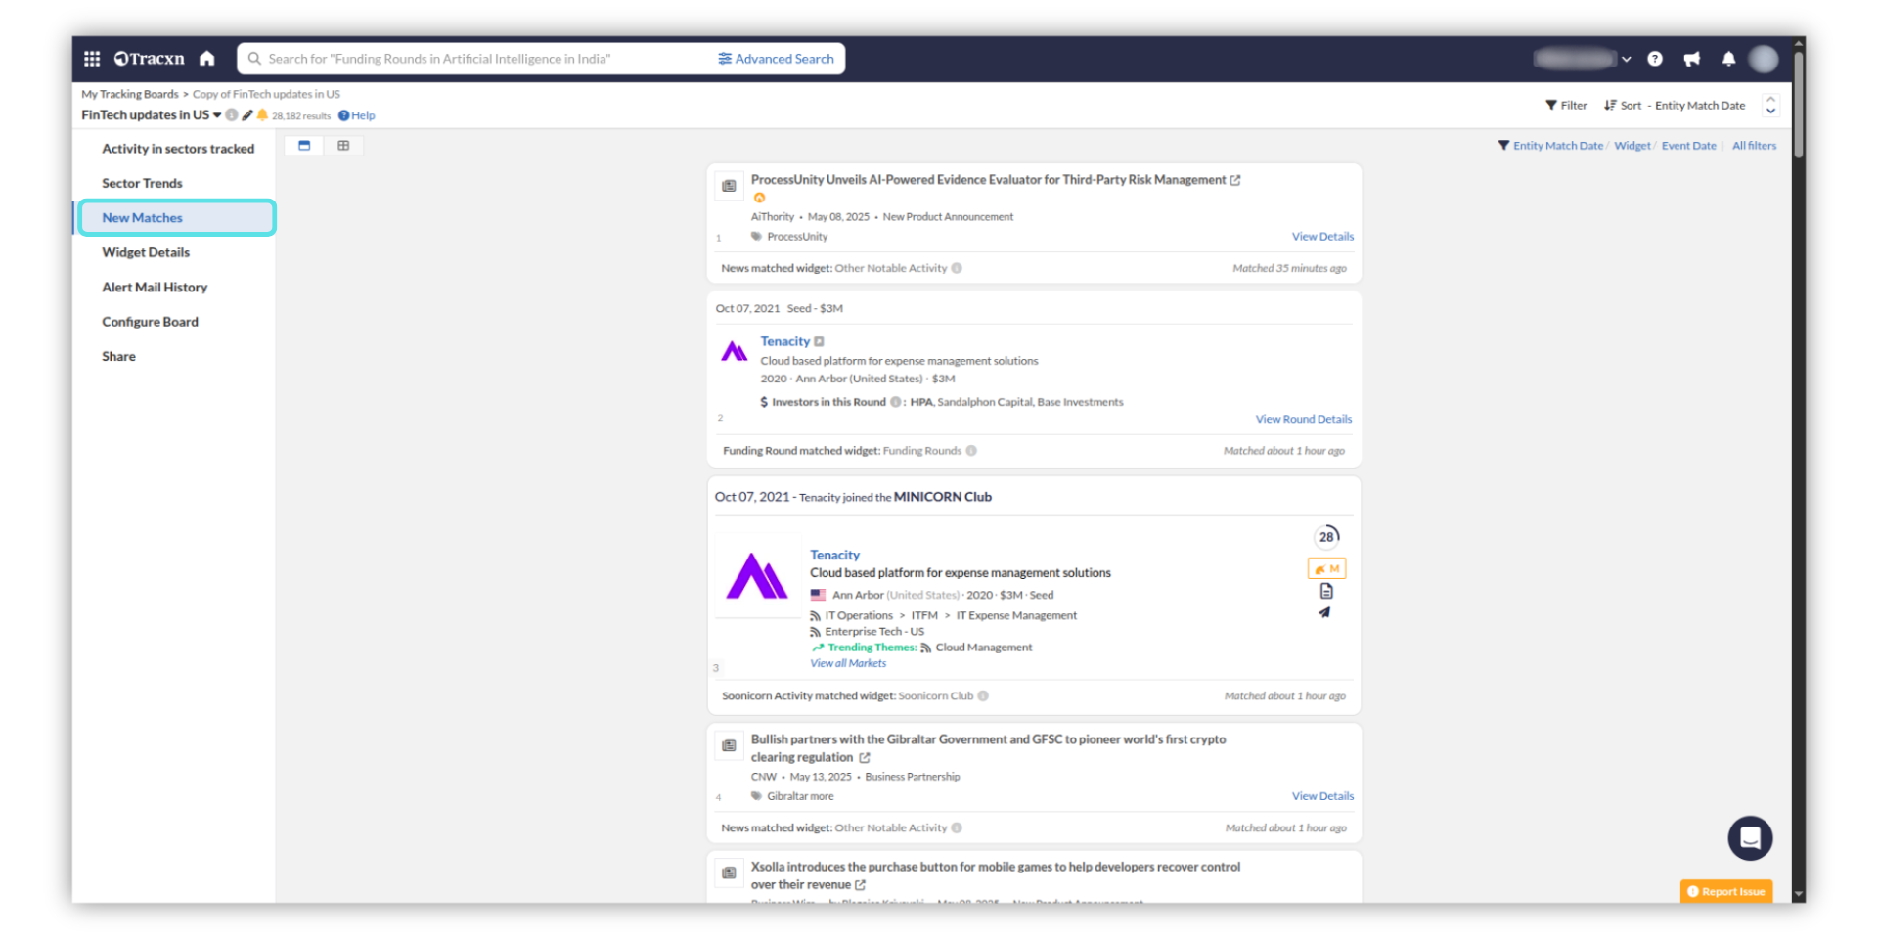Open the chat support widget
This screenshot has height=939, width=1878.
1749,838
